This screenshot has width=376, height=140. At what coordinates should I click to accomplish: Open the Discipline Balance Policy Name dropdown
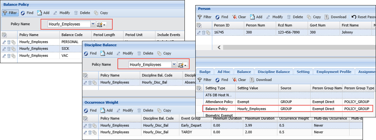tap(174, 64)
